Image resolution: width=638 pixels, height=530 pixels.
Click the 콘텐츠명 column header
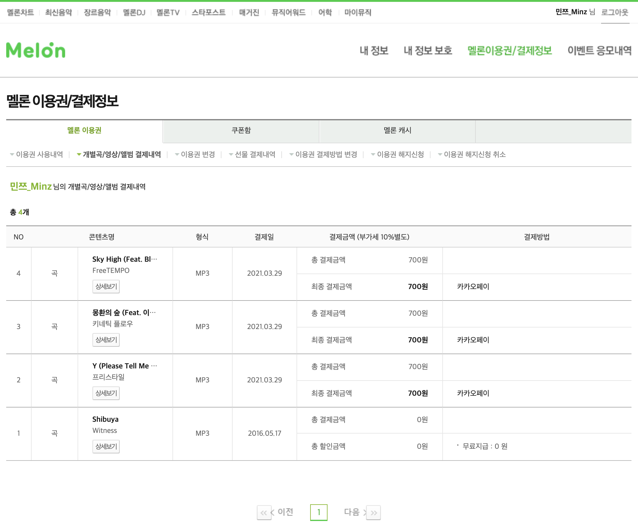pos(102,237)
